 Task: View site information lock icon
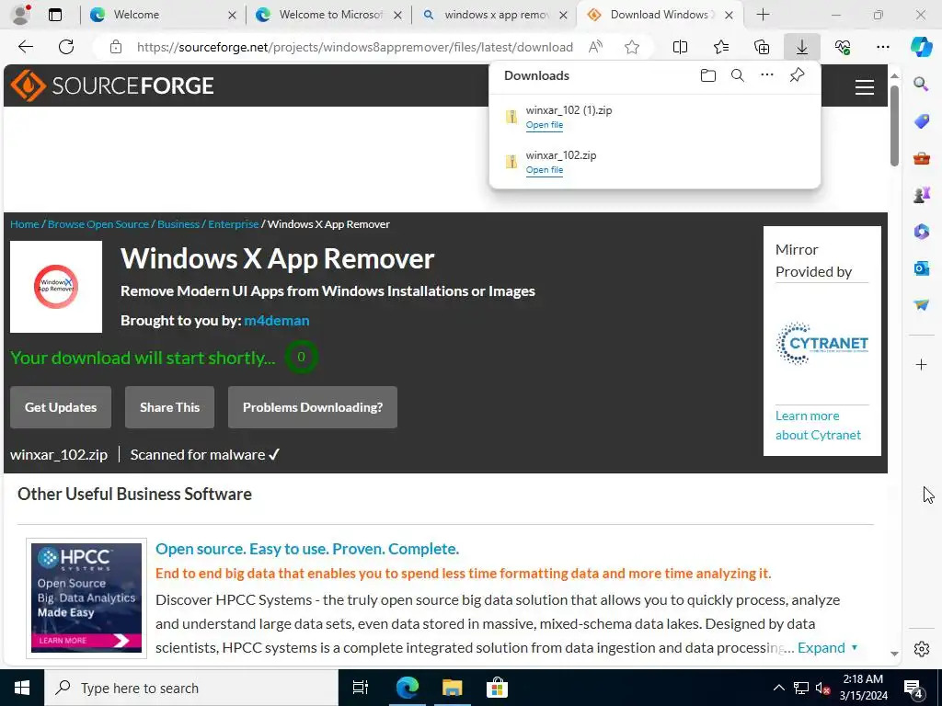(x=116, y=47)
